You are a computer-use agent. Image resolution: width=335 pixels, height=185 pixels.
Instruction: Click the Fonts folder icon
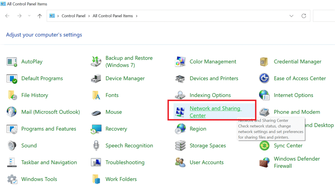click(96, 95)
